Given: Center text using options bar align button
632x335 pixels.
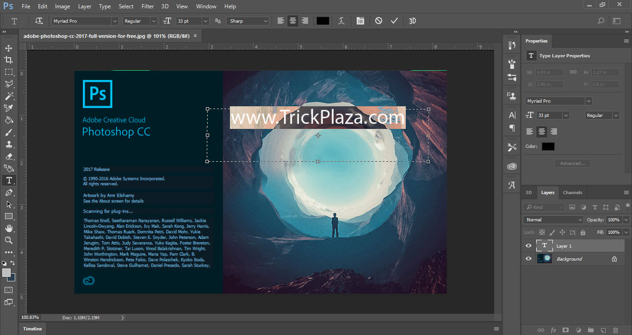Looking at the screenshot, I should 293,21.
